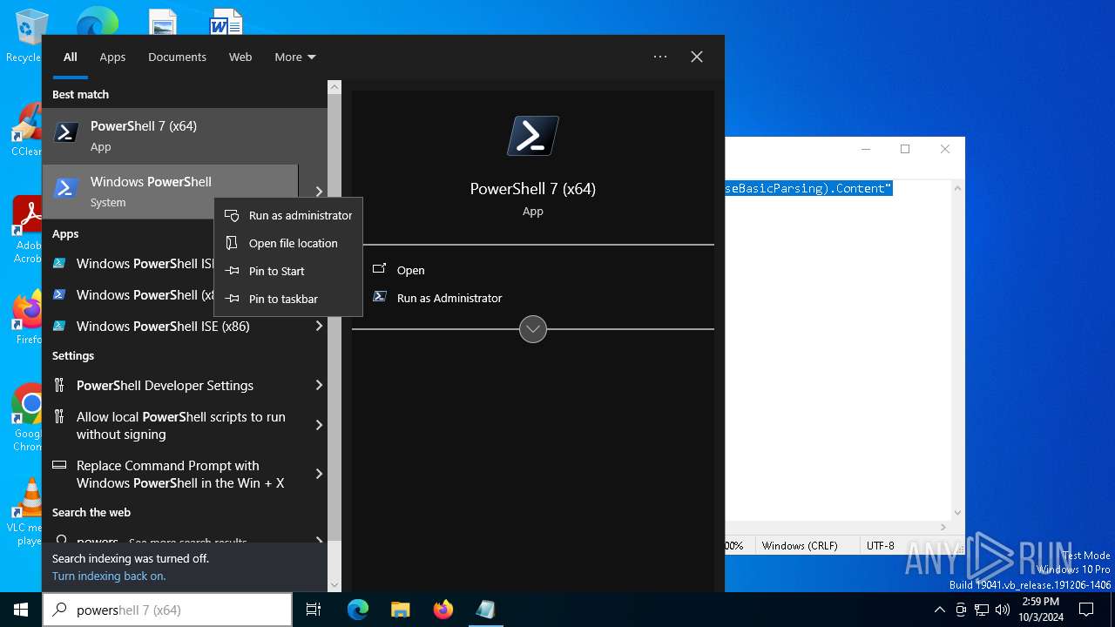
Task: Open notification center icon
Action: tap(1086, 610)
